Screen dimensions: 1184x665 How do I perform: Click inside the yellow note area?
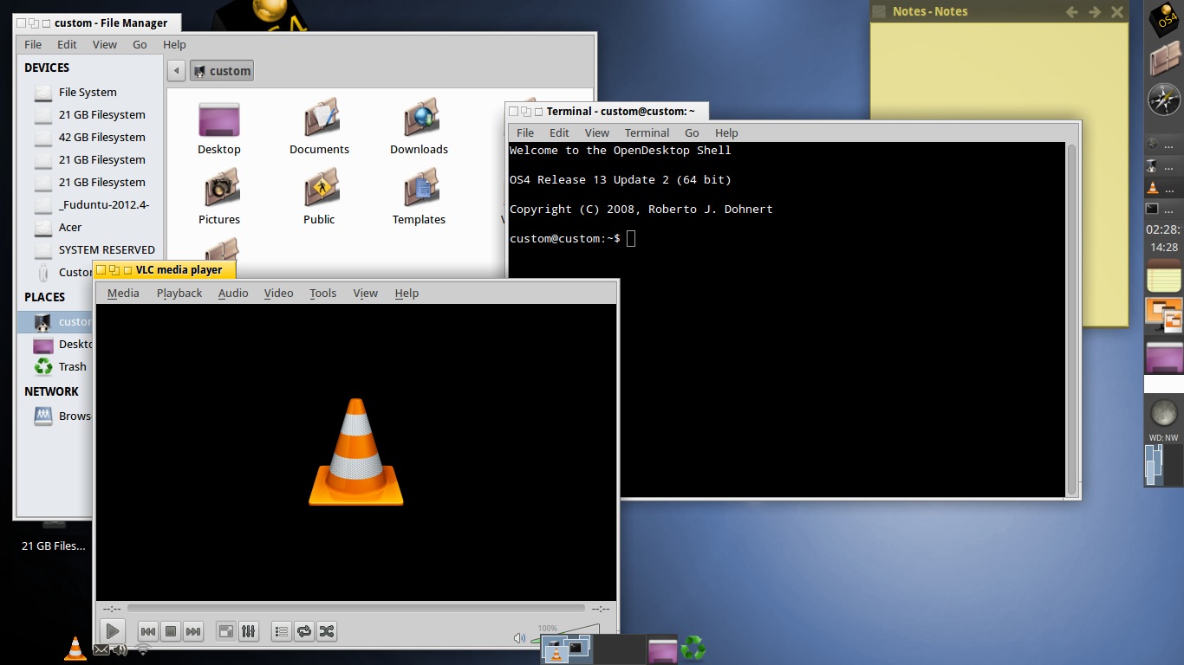[x=999, y=173]
